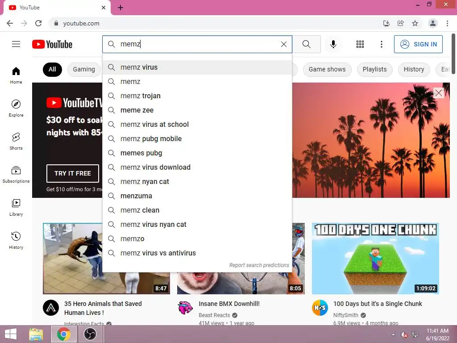This screenshot has height=343, width=457.
Task: Open Beast Reacts channel avatar
Action: click(x=185, y=308)
